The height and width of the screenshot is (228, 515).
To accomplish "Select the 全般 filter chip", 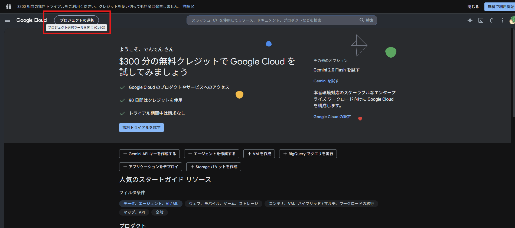I will [x=159, y=212].
